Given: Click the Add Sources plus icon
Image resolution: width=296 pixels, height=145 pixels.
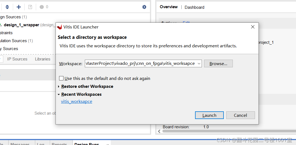Looking at the screenshot, I should (19, 7).
